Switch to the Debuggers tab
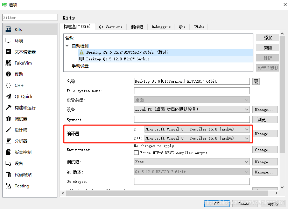Viewport: 288px width, 209px height. 161,27
